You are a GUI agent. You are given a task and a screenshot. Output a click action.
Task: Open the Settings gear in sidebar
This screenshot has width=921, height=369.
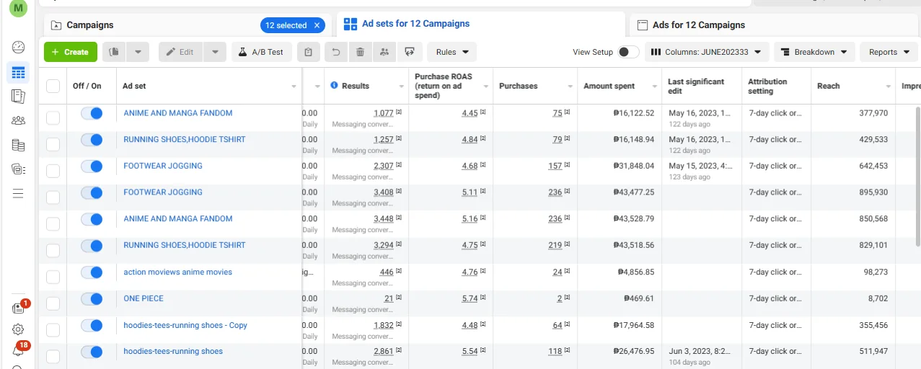pyautogui.click(x=18, y=329)
